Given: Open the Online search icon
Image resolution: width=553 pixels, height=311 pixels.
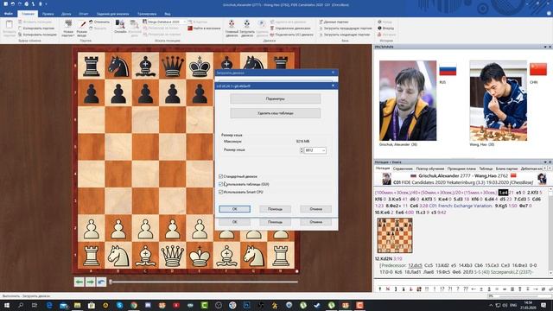Looking at the screenshot, I should [120, 24].
